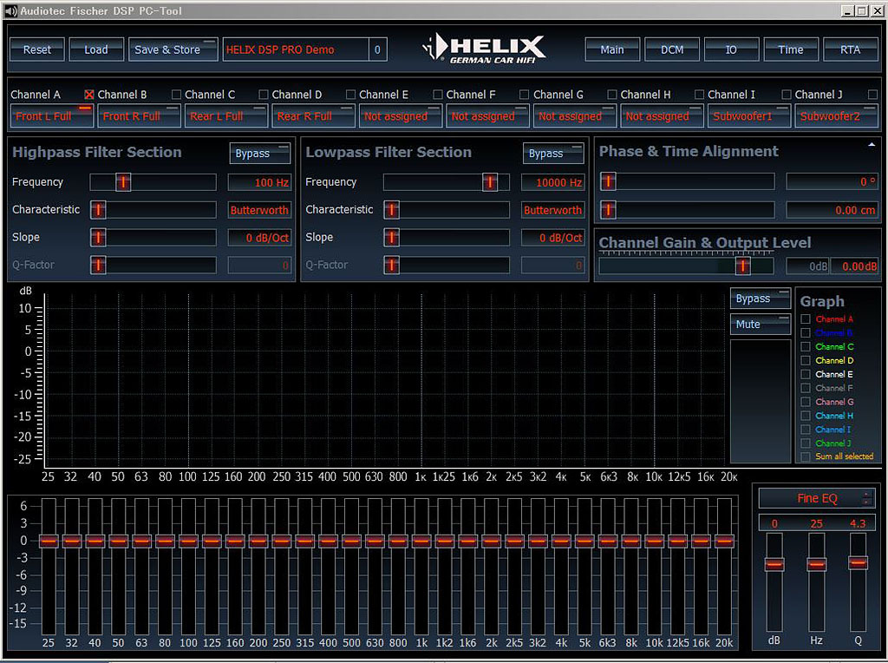Image resolution: width=888 pixels, height=663 pixels.
Task: Click the 25 Hz EQ band fader
Action: tap(49, 542)
